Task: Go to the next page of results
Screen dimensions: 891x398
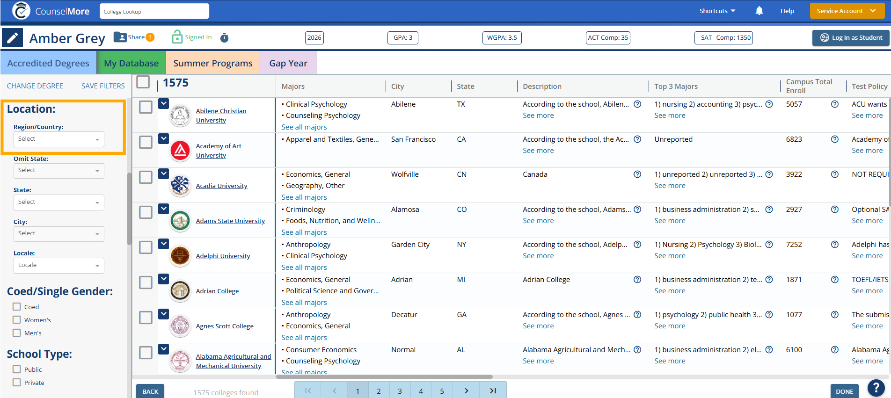Action: pyautogui.click(x=467, y=391)
